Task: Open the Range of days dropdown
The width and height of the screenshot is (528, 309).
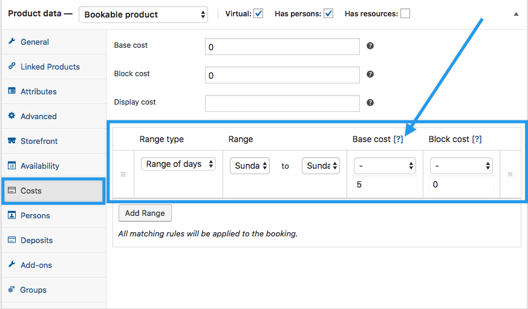Action: [178, 164]
